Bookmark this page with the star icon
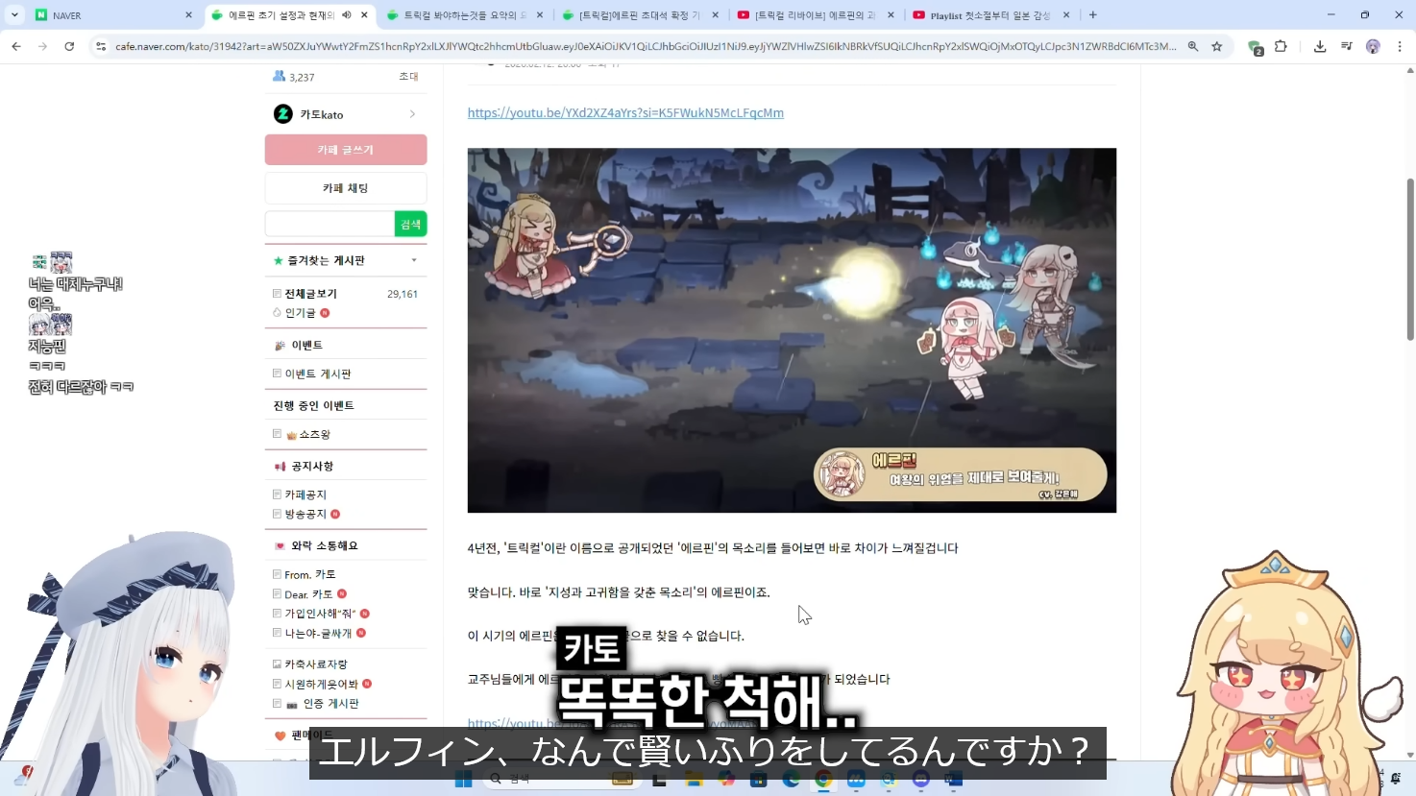This screenshot has width=1416, height=796. tap(1217, 46)
